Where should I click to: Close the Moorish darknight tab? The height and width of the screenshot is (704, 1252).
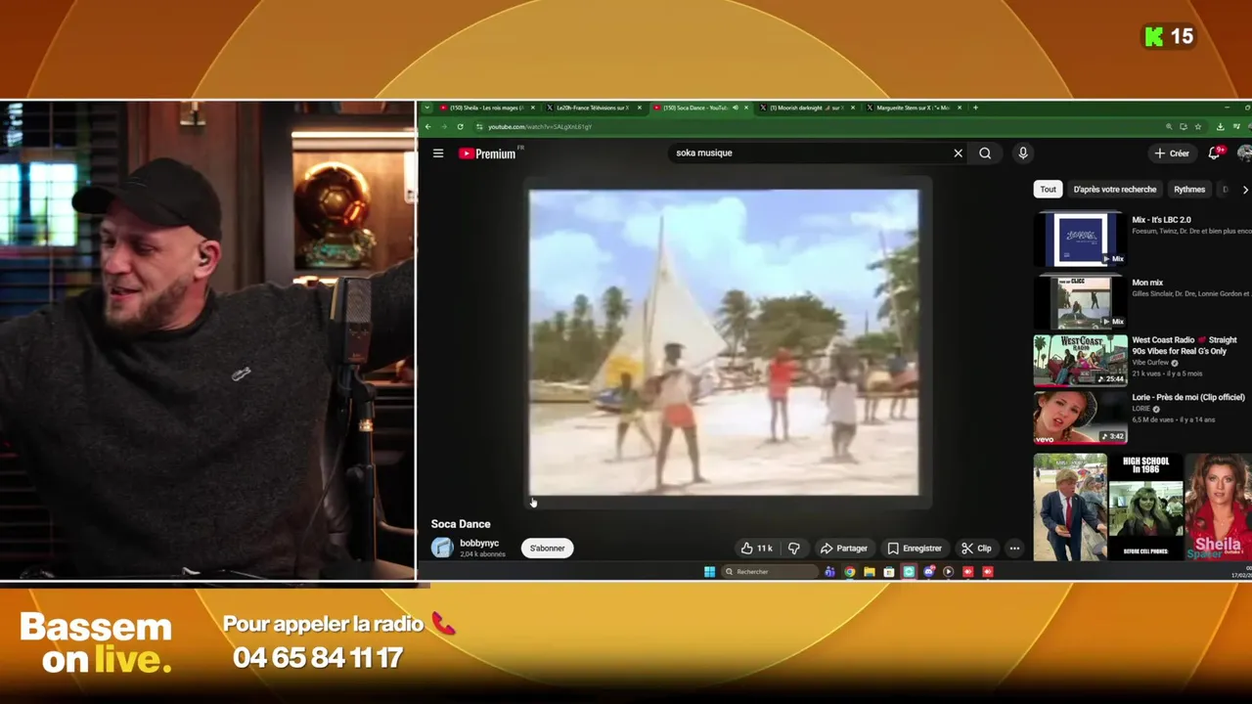click(853, 108)
